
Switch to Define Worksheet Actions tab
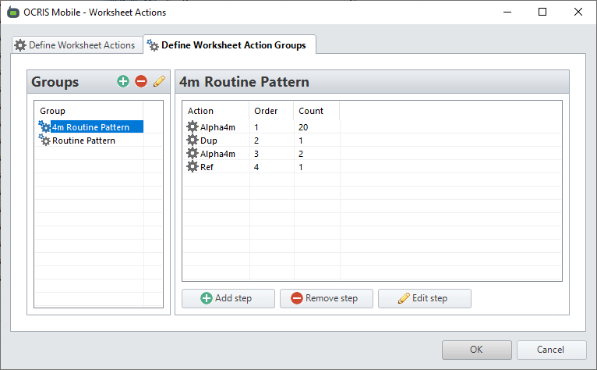[76, 45]
